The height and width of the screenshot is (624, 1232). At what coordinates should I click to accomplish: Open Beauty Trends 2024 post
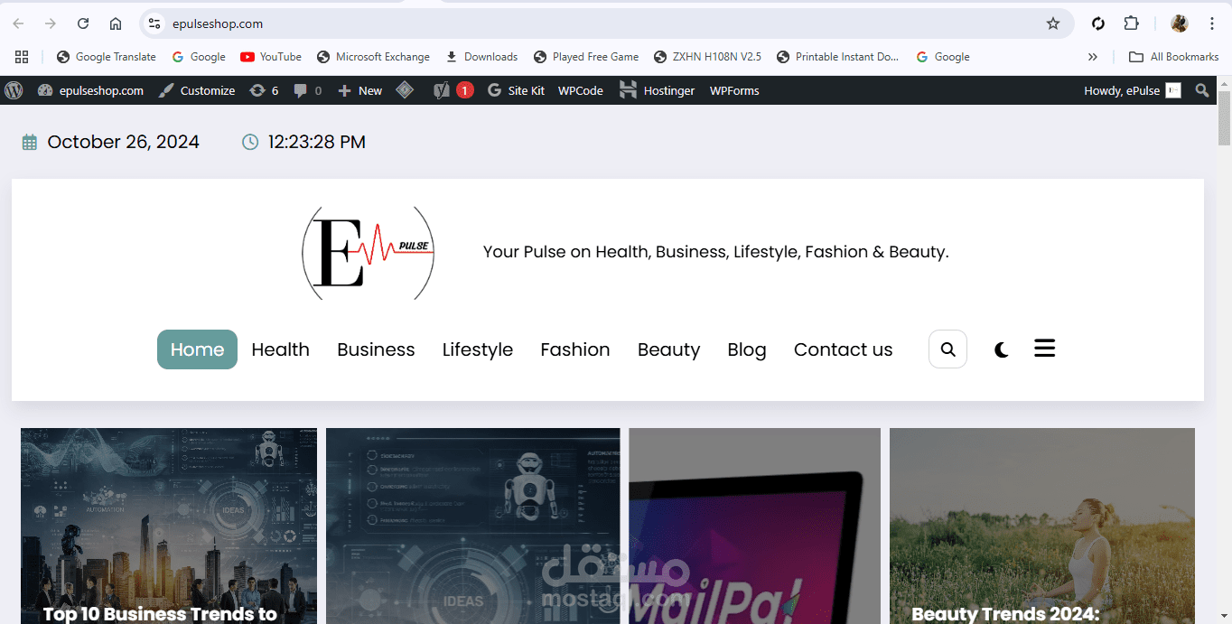tap(1042, 526)
